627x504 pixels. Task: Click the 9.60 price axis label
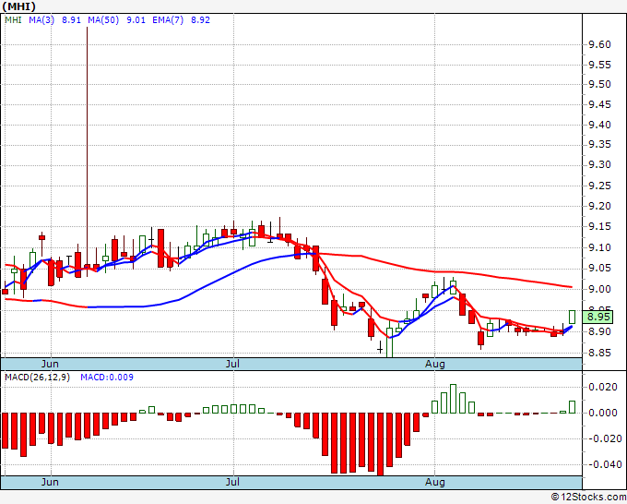[x=600, y=45]
